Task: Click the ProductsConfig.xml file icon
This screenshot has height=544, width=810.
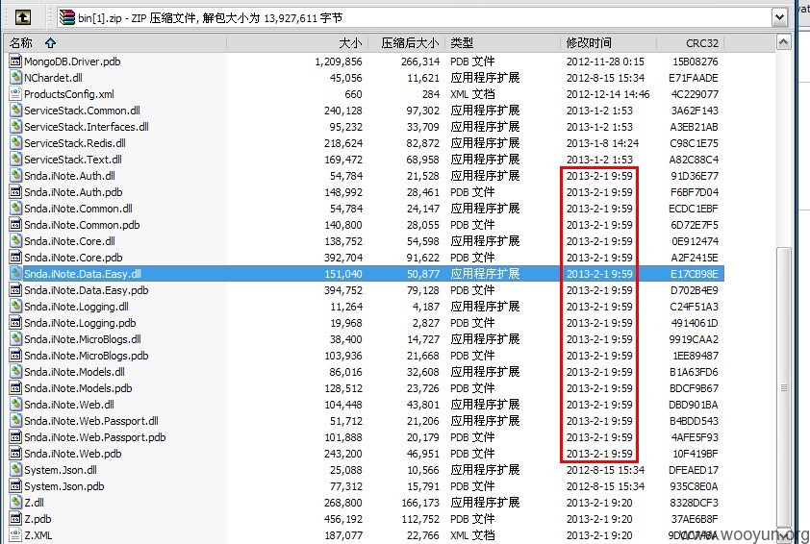Action: (x=16, y=94)
